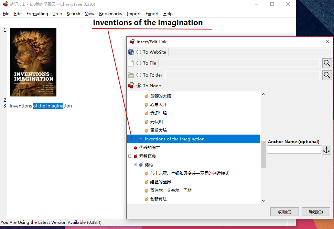Open the Import menu
Image resolution: width=334 pixels, height=229 pixels.
click(x=134, y=14)
